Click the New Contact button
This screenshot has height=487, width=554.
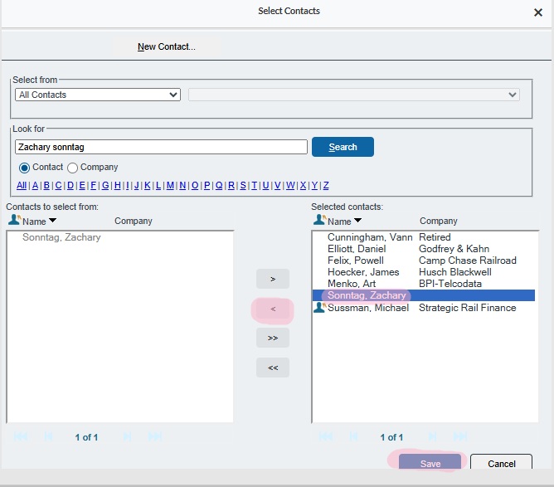(166, 46)
